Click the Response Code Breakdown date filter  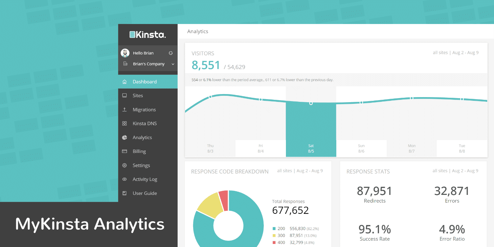click(x=300, y=171)
